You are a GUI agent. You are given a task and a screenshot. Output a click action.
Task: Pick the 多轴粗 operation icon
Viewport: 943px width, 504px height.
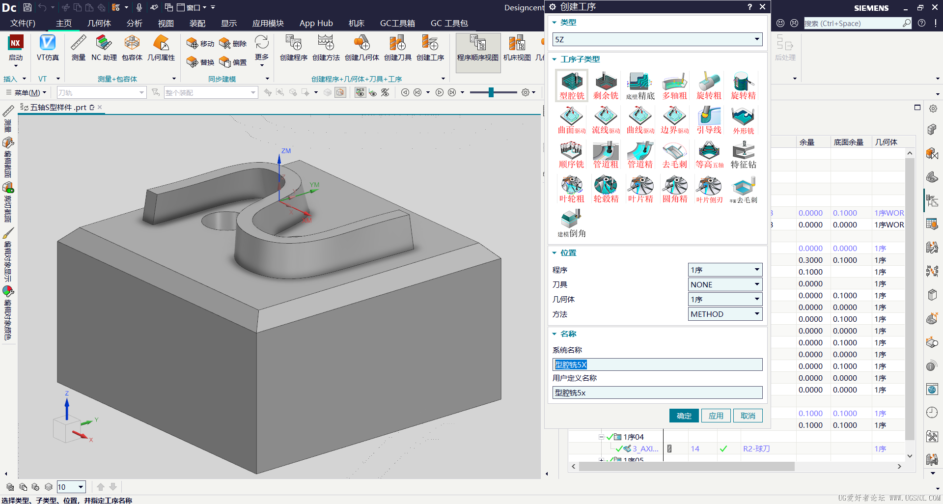[674, 85]
